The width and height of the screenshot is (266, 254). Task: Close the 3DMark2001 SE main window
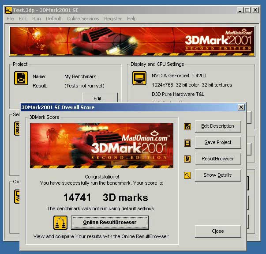tap(255, 10)
